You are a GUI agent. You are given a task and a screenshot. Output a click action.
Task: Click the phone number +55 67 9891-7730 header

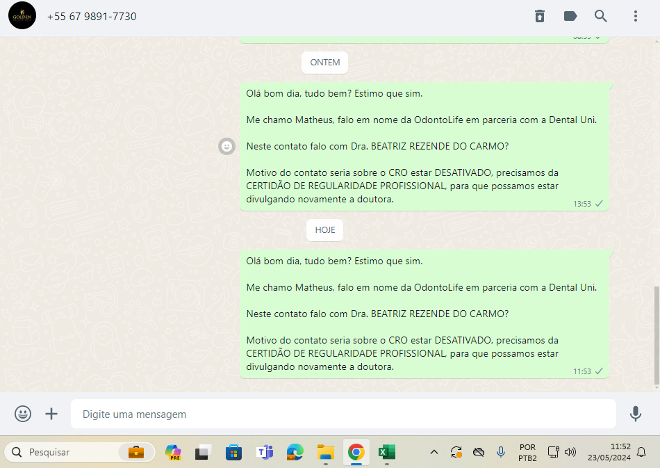tap(92, 17)
